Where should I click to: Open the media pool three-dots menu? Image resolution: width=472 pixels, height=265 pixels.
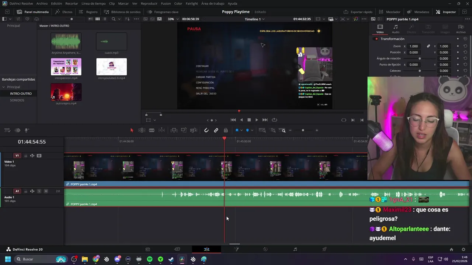pos(136,19)
